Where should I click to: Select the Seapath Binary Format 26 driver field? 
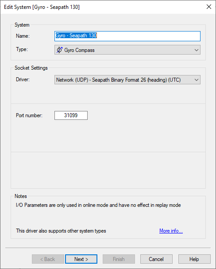click(x=127, y=80)
